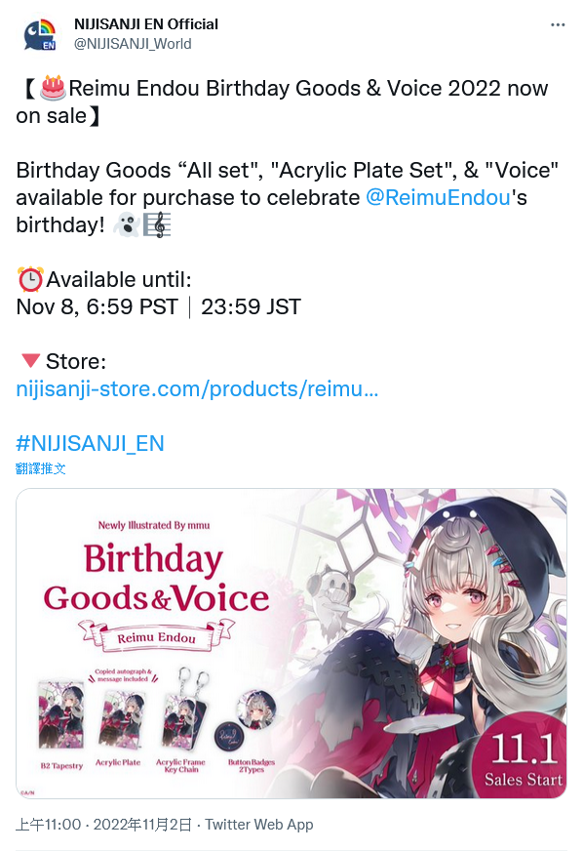
Task: Click the Button Badges product picture
Action: (x=245, y=719)
